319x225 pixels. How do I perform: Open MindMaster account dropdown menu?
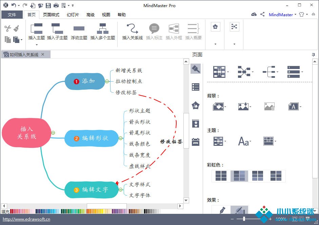pyautogui.click(x=282, y=15)
